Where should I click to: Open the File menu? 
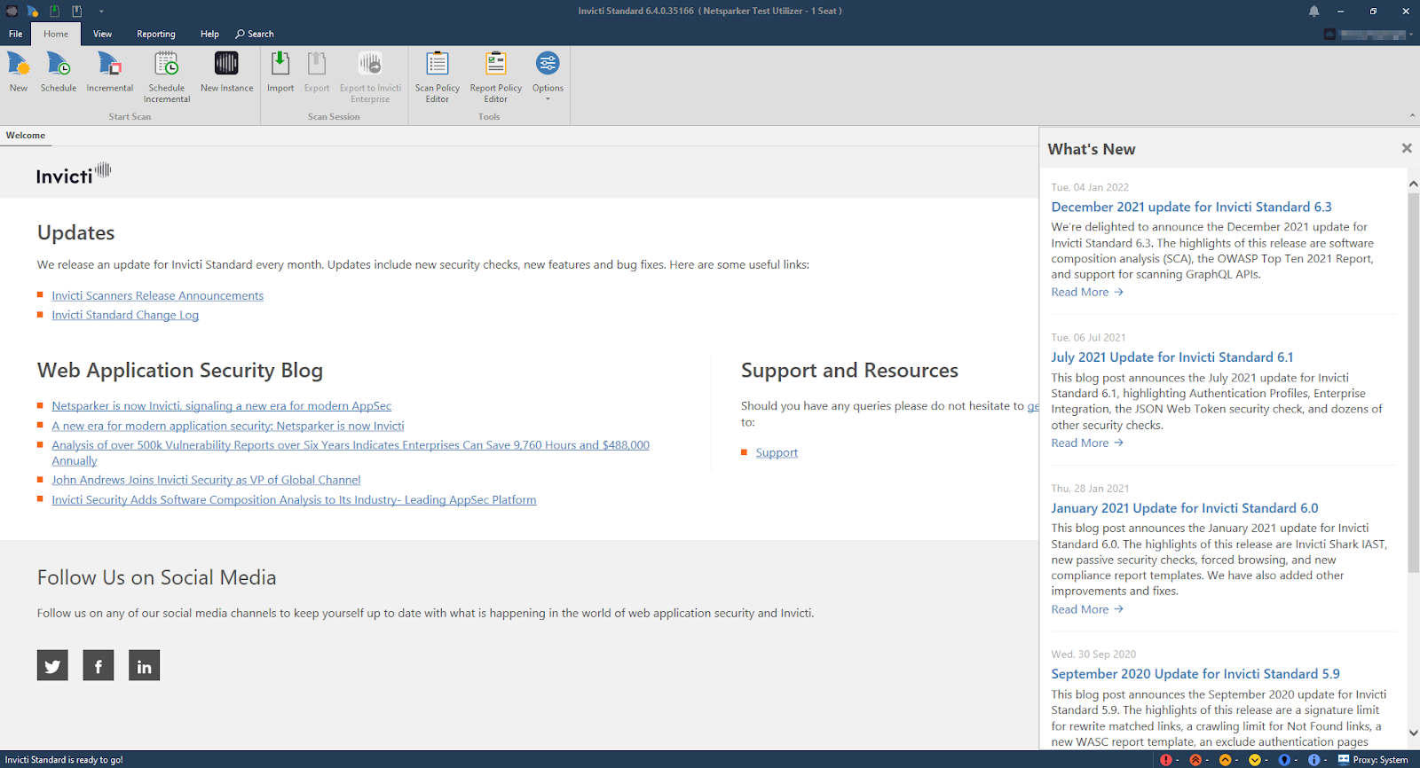click(16, 34)
